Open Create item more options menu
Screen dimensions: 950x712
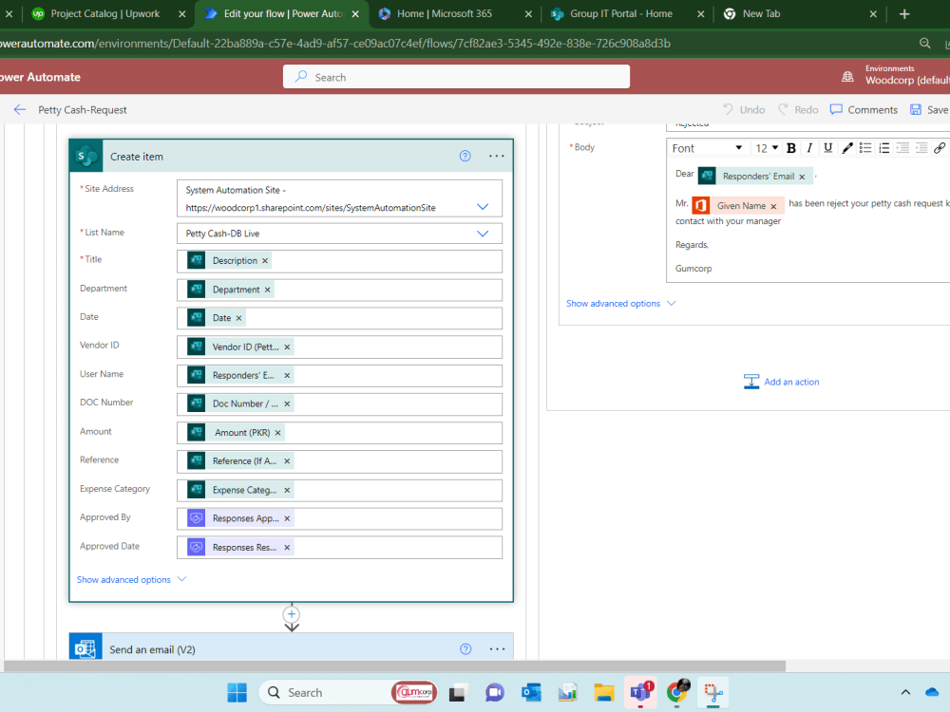pyautogui.click(x=496, y=157)
